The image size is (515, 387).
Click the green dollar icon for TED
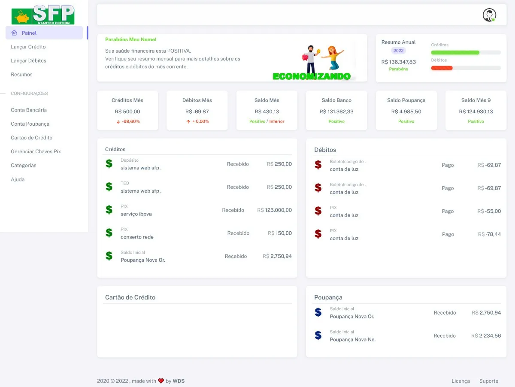point(109,187)
